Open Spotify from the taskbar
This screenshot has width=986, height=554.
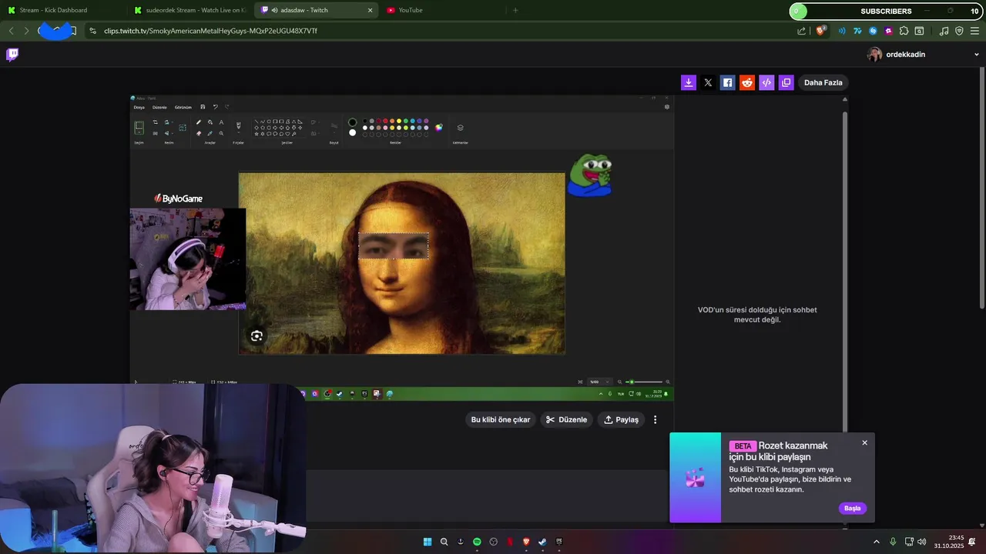tap(477, 542)
